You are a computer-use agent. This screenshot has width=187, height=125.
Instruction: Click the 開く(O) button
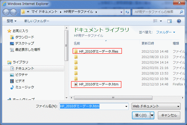141,115
